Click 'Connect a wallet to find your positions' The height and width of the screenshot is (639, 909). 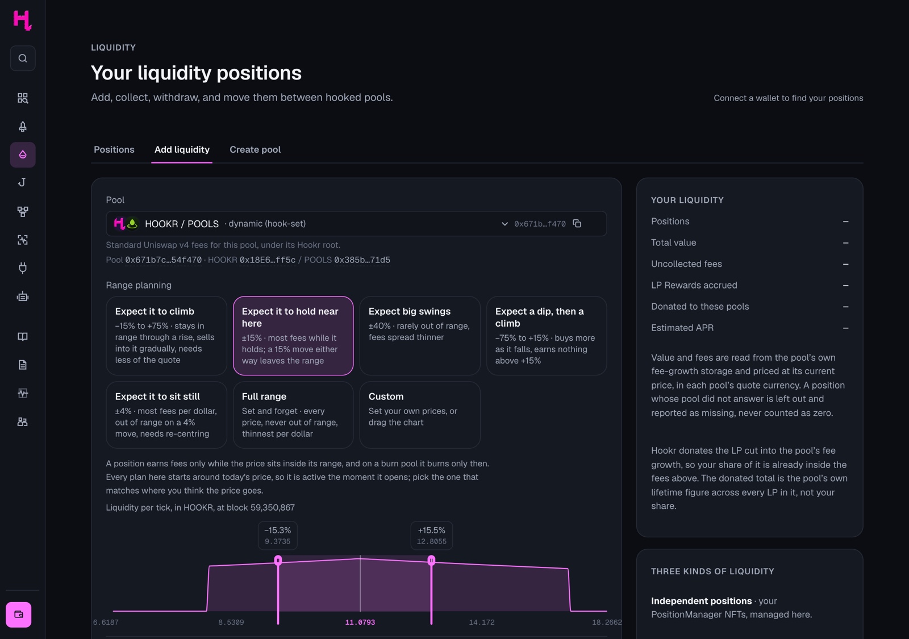pos(789,98)
